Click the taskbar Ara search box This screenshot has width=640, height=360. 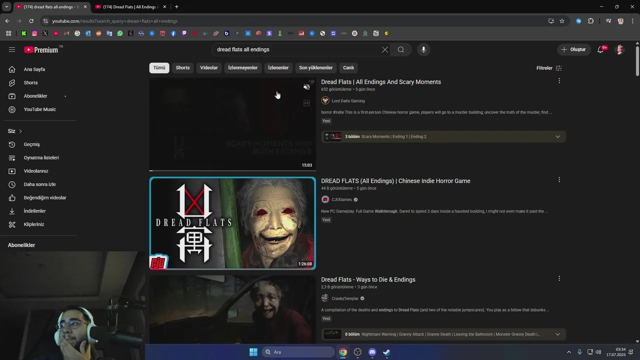[298, 352]
